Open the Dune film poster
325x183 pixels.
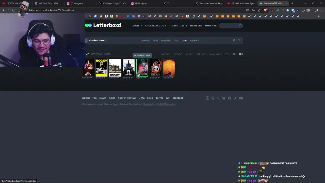169,68
